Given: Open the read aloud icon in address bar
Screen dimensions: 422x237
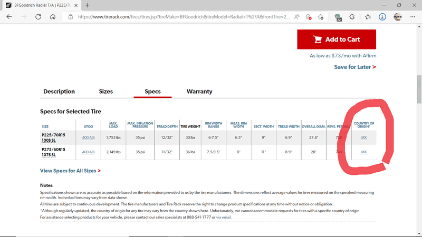Looking at the screenshot, I should point(297,17).
